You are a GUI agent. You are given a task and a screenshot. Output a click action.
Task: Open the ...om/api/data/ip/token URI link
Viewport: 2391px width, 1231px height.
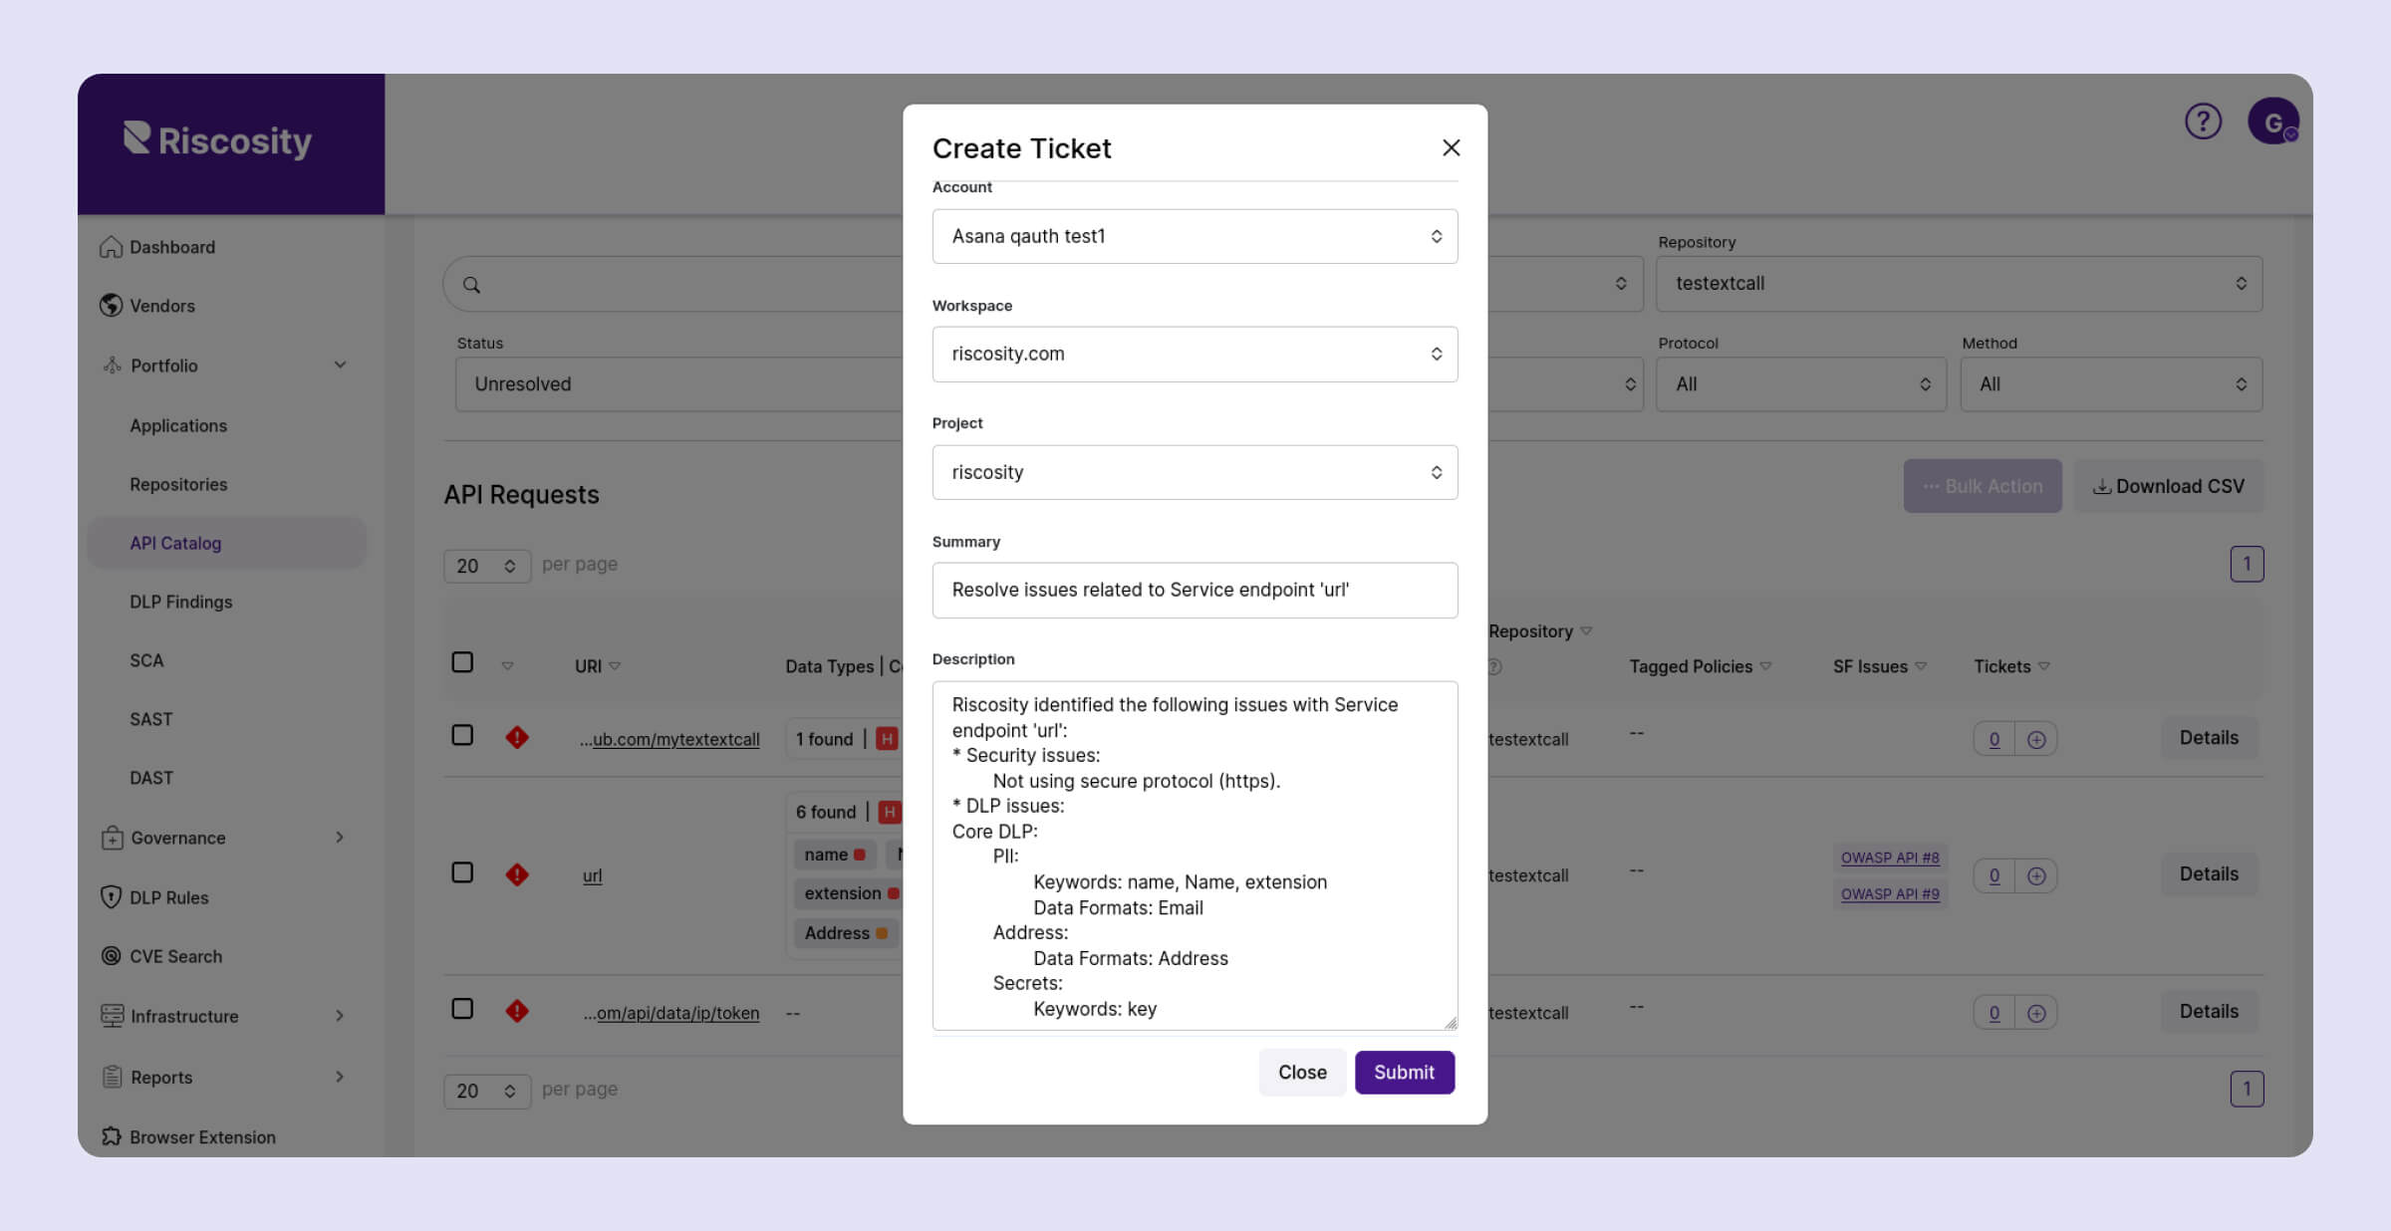[x=671, y=1013]
